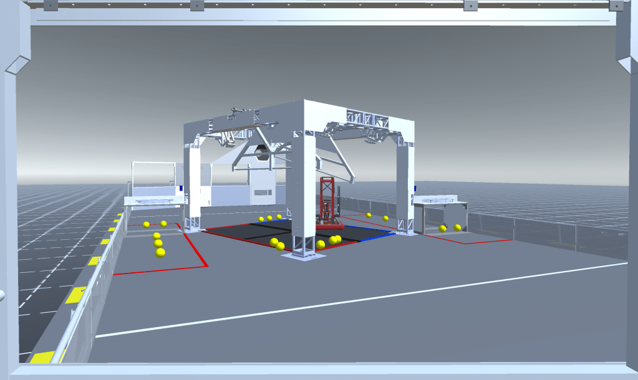Select the rear left truss leg
The width and height of the screenshot is (638, 380).
point(192,187)
